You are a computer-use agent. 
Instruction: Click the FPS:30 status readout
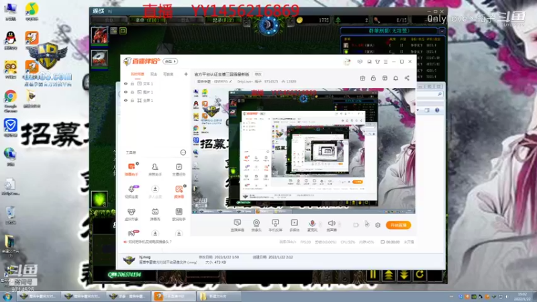click(x=305, y=242)
